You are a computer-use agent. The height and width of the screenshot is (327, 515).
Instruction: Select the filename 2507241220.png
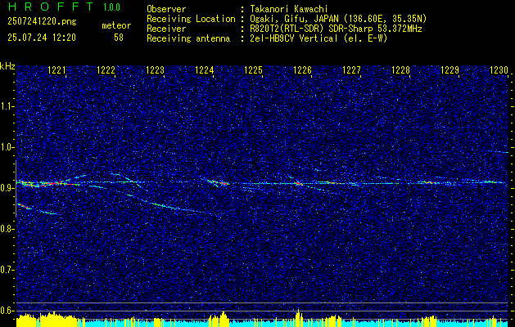(x=42, y=22)
